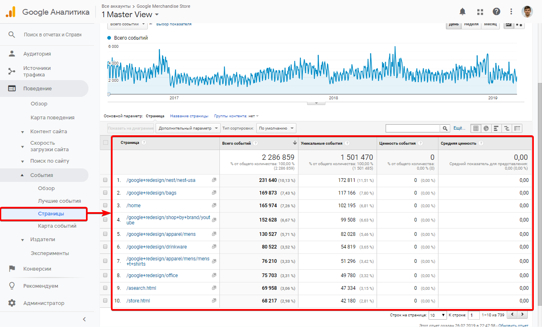This screenshot has width=542, height=327.
Task: Switch to pie chart table view
Action: [x=486, y=128]
